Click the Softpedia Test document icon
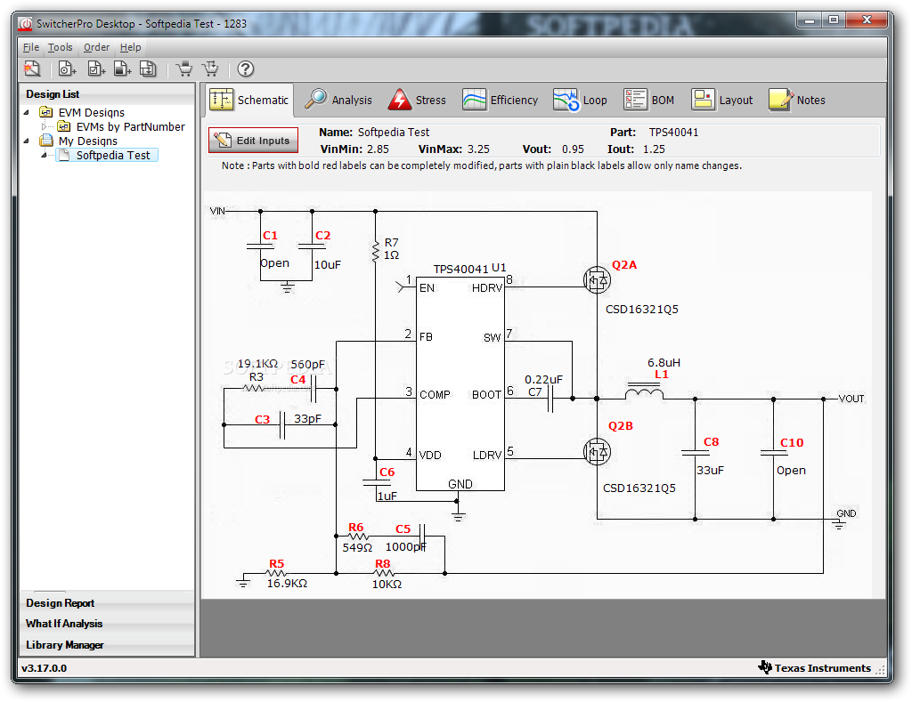Image resolution: width=912 pixels, height=702 pixels. [x=65, y=155]
